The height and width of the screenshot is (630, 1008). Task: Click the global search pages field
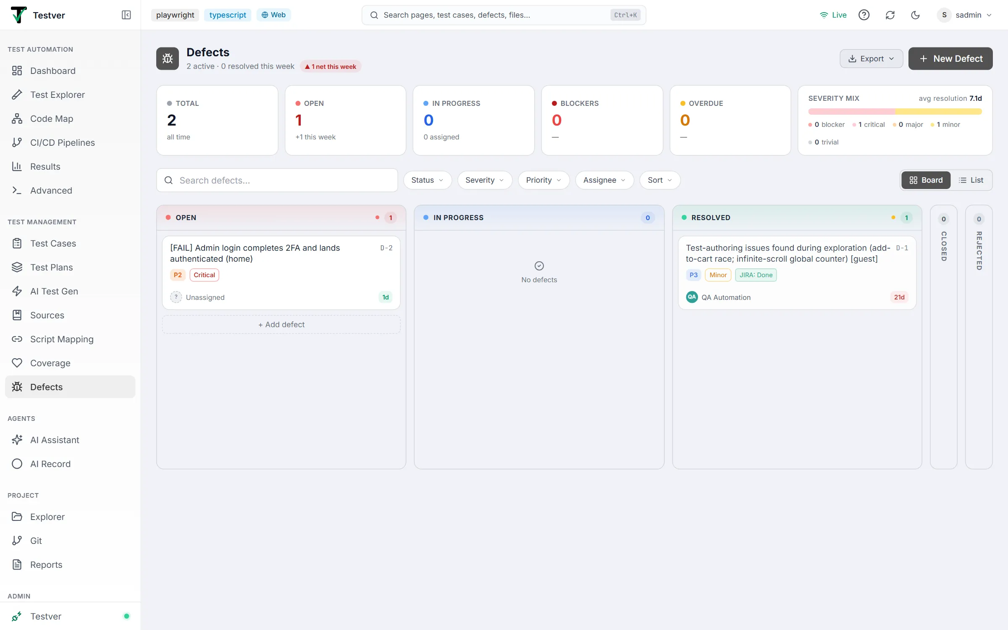pos(504,15)
